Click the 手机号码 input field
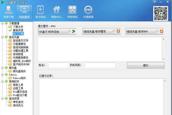This screenshot has width=172, height=115. point(100,65)
